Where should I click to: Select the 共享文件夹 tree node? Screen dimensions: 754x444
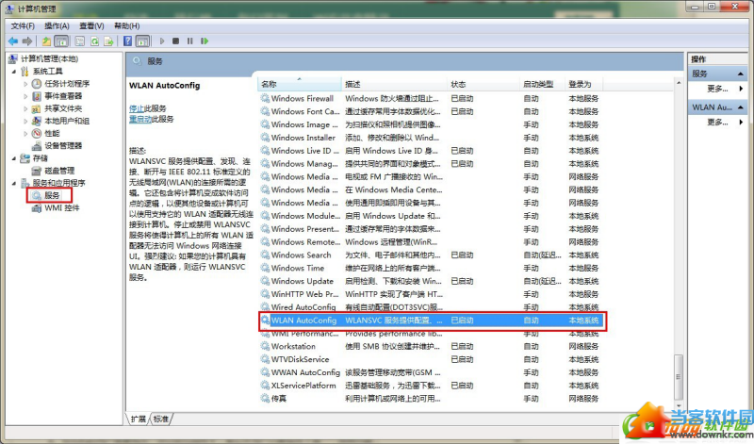pyautogui.click(x=63, y=108)
